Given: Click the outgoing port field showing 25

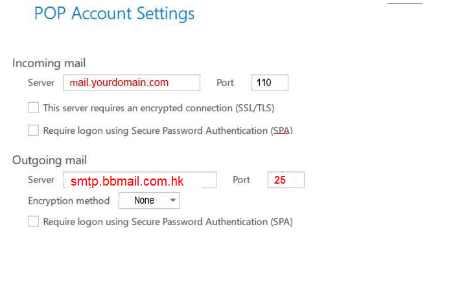Looking at the screenshot, I should pos(286,180).
